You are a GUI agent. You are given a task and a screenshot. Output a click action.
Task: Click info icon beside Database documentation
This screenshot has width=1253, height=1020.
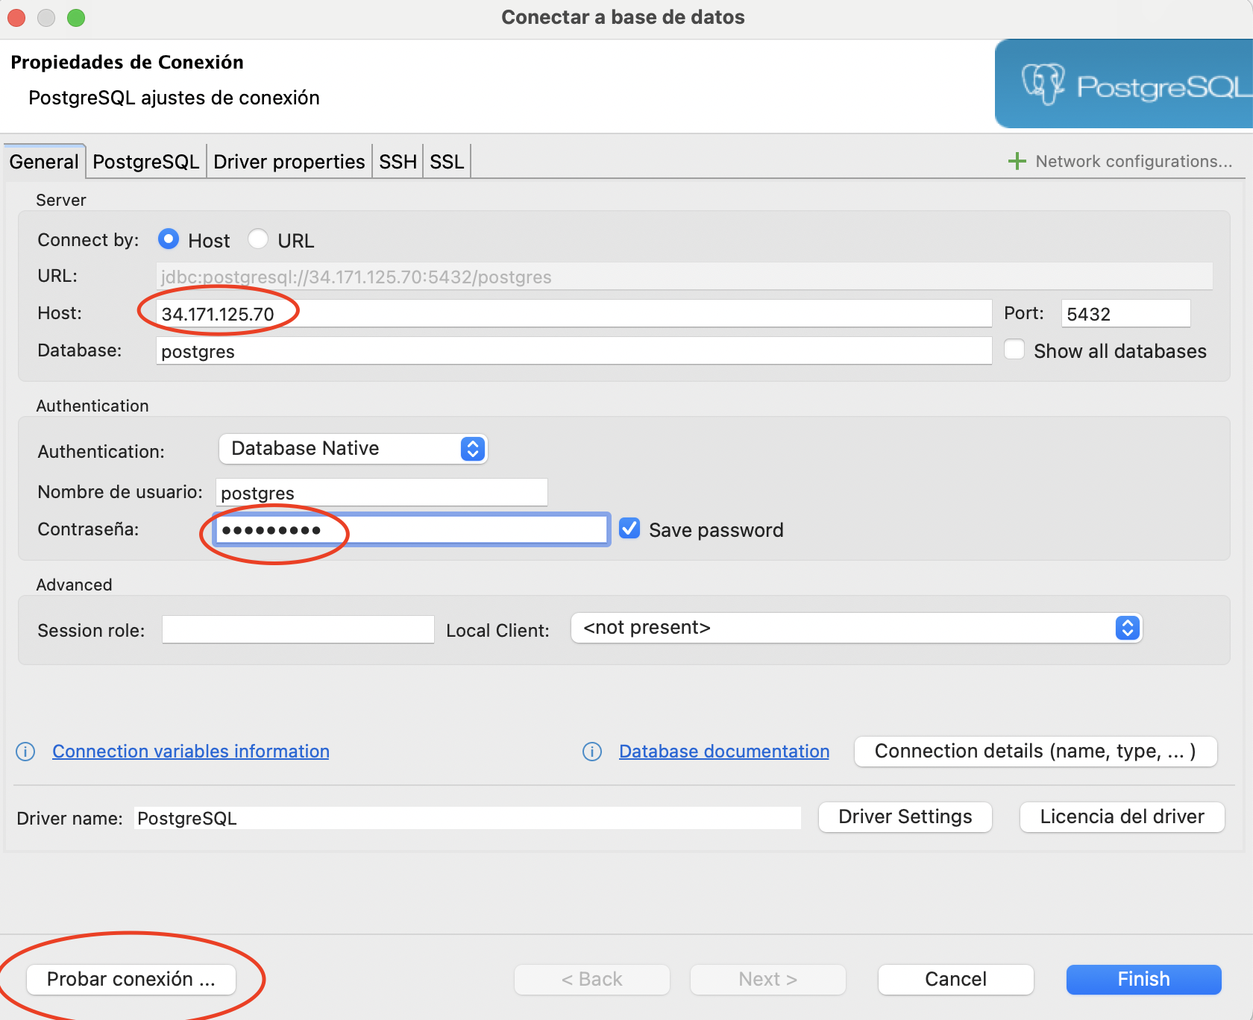[x=592, y=752]
